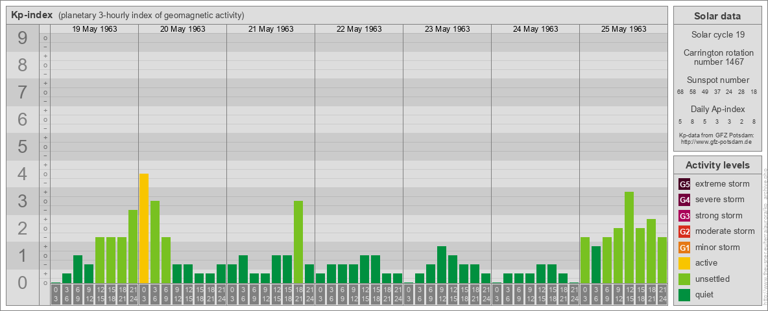Click the 20 May 3-6h unsettled bar
768x311 pixels.
pos(155,242)
